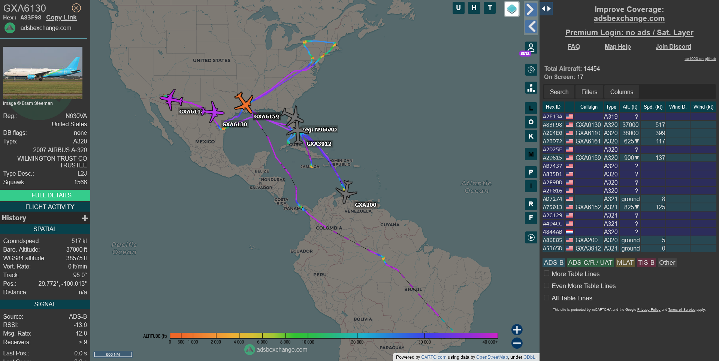Image resolution: width=719 pixels, height=361 pixels.
Task: Open the map layers selector icon
Action: coord(511,9)
